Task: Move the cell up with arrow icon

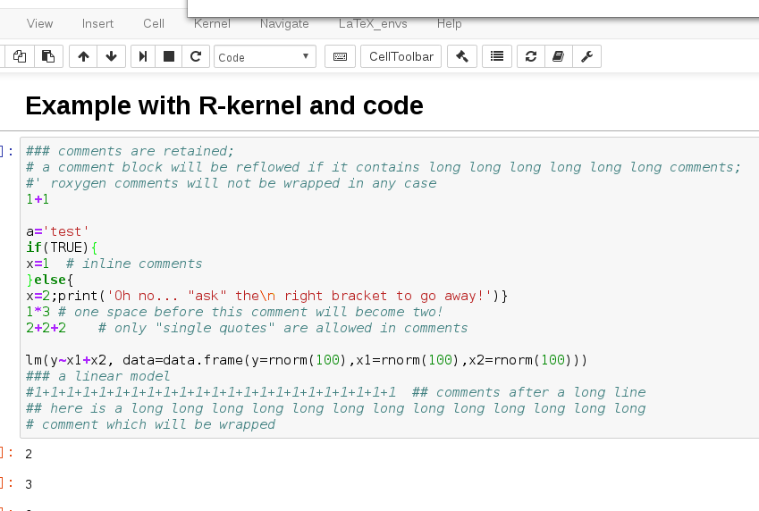Action: [x=83, y=57]
